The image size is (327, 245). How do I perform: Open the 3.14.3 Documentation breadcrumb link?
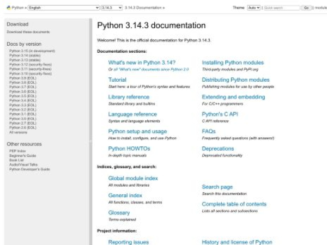143,8
